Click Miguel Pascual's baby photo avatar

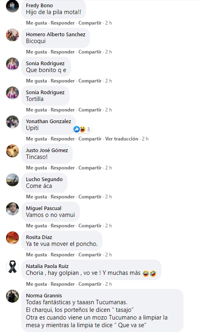coord(12,209)
